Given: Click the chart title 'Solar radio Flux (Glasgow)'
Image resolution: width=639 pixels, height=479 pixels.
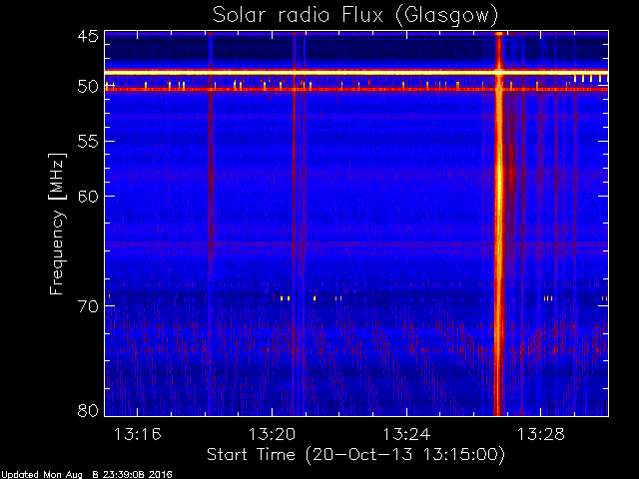Looking at the screenshot, I should pyautogui.click(x=355, y=16).
